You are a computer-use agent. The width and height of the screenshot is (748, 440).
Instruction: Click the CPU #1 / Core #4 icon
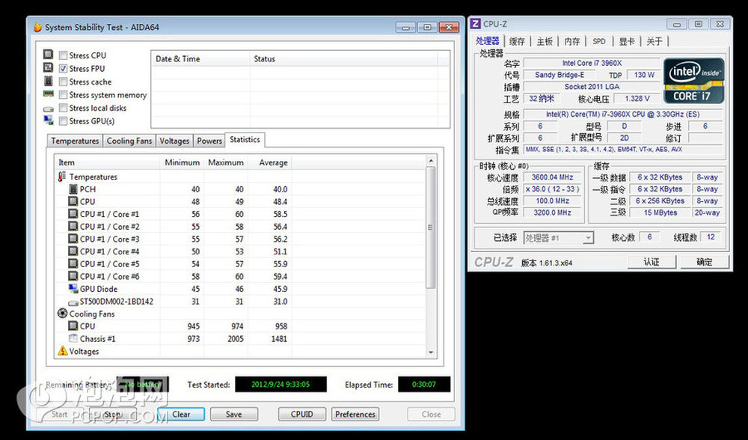[73, 251]
